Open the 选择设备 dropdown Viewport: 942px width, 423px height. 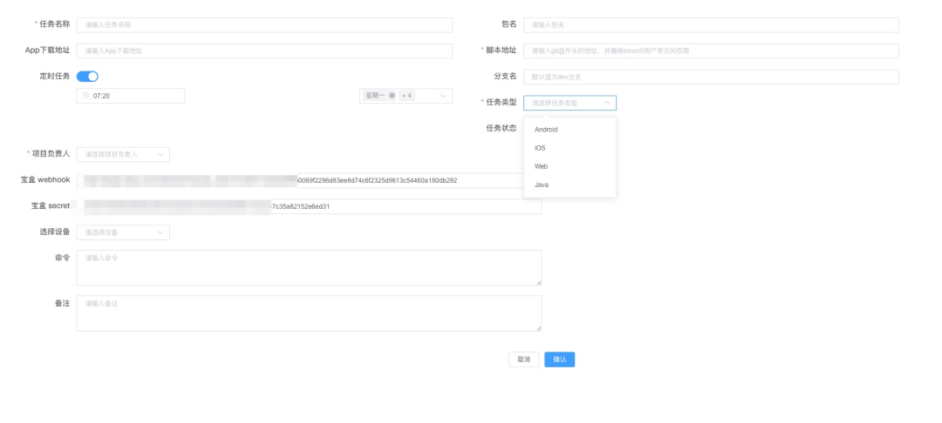123,232
